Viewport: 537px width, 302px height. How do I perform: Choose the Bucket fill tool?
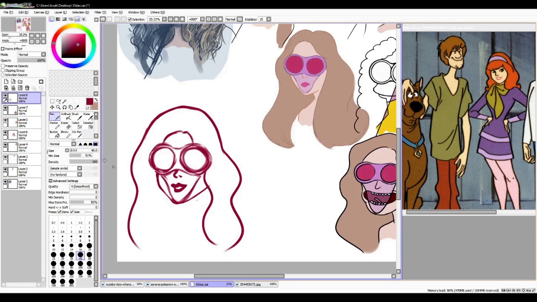(55, 134)
